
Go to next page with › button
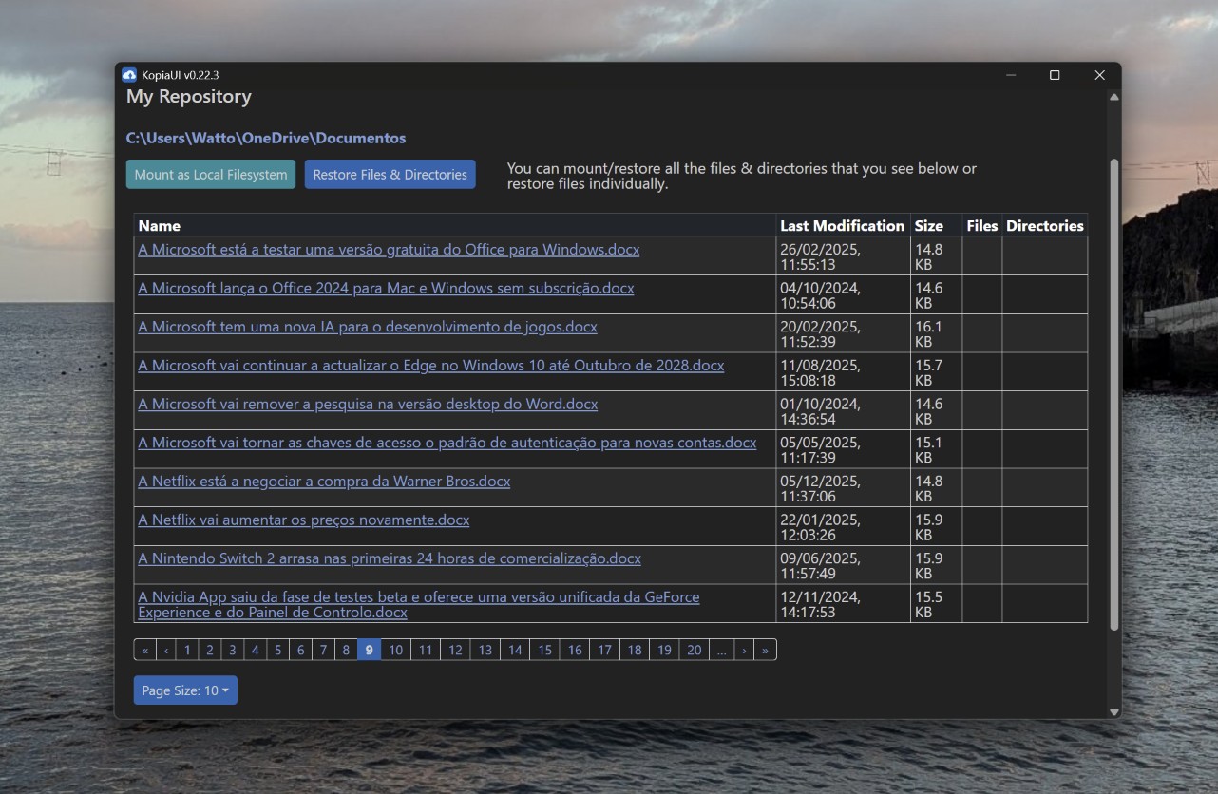(x=744, y=650)
